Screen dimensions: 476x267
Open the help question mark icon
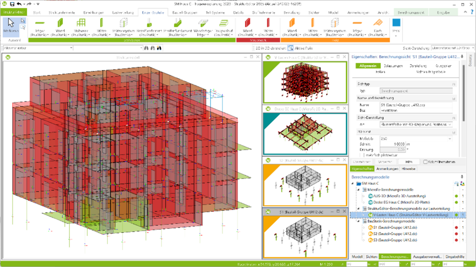point(472,12)
